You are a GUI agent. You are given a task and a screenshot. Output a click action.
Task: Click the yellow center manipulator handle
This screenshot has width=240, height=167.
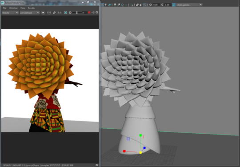[x=140, y=152]
